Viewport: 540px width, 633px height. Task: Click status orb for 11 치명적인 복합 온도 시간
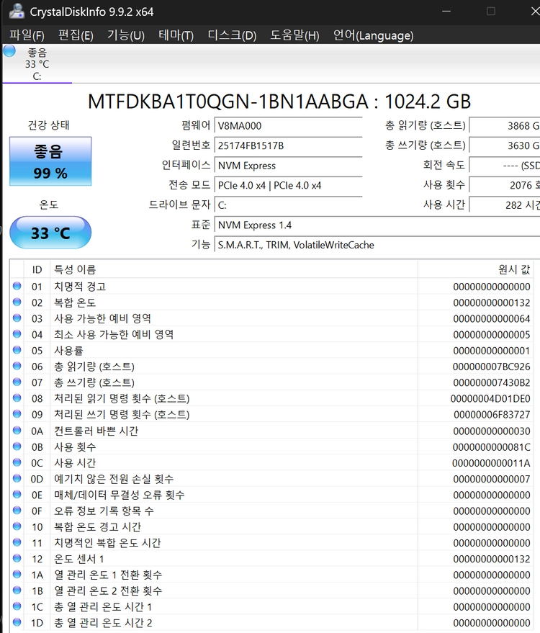pos(17,542)
